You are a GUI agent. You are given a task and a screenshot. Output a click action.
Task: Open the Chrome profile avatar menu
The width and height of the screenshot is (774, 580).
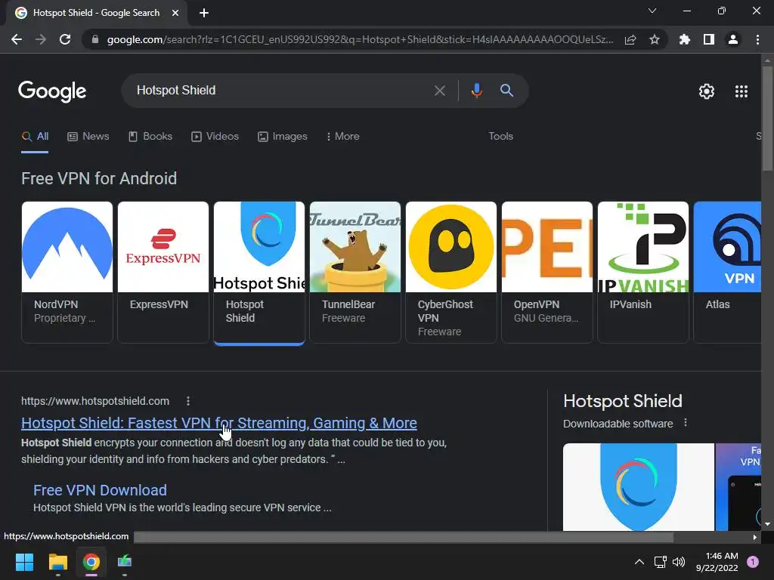(x=733, y=39)
